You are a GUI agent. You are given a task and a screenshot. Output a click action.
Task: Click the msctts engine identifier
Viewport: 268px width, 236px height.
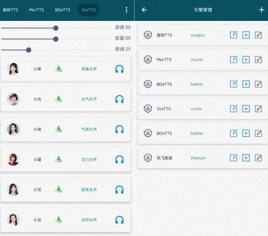(x=197, y=60)
